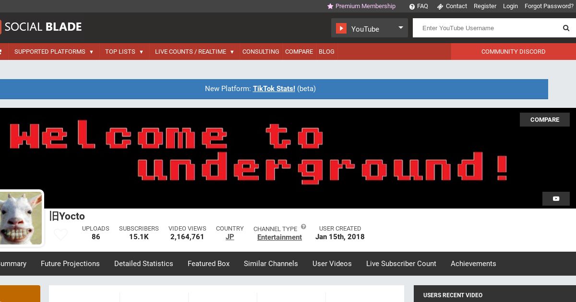
Task: Expand the Supported Platforms menu
Action: coord(54,52)
